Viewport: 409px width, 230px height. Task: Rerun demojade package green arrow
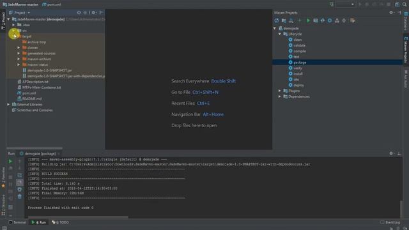(10, 162)
